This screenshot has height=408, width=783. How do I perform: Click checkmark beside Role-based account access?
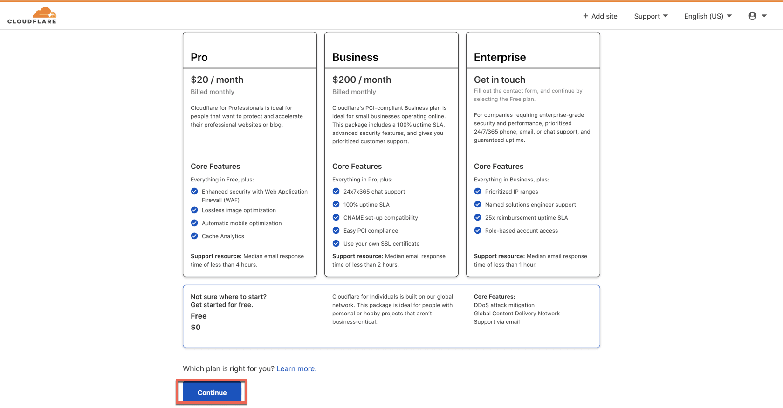pos(478,230)
